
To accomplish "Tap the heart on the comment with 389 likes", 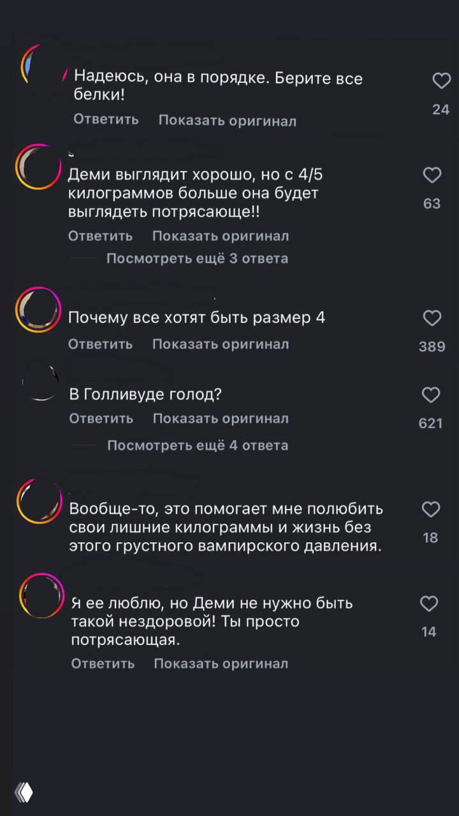I will (x=432, y=318).
